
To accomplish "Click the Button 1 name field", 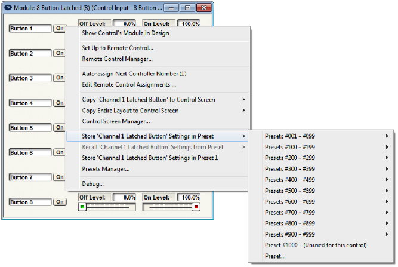I will pyautogui.click(x=30, y=29).
